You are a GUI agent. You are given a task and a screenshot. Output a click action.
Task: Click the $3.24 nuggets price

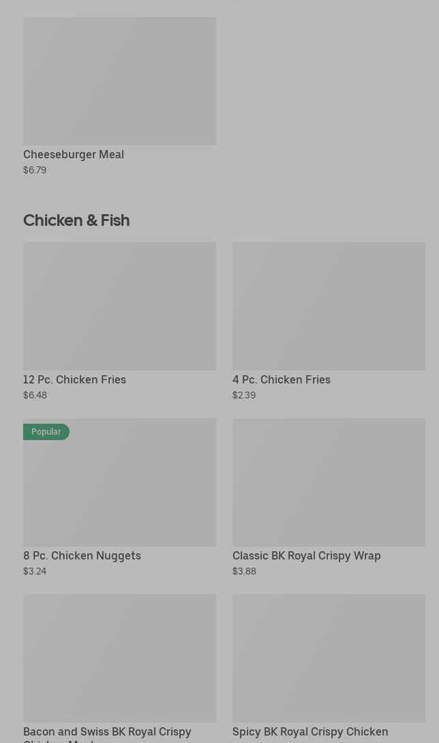click(x=35, y=571)
